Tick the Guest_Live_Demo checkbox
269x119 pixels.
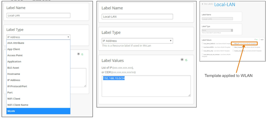(x=233, y=51)
